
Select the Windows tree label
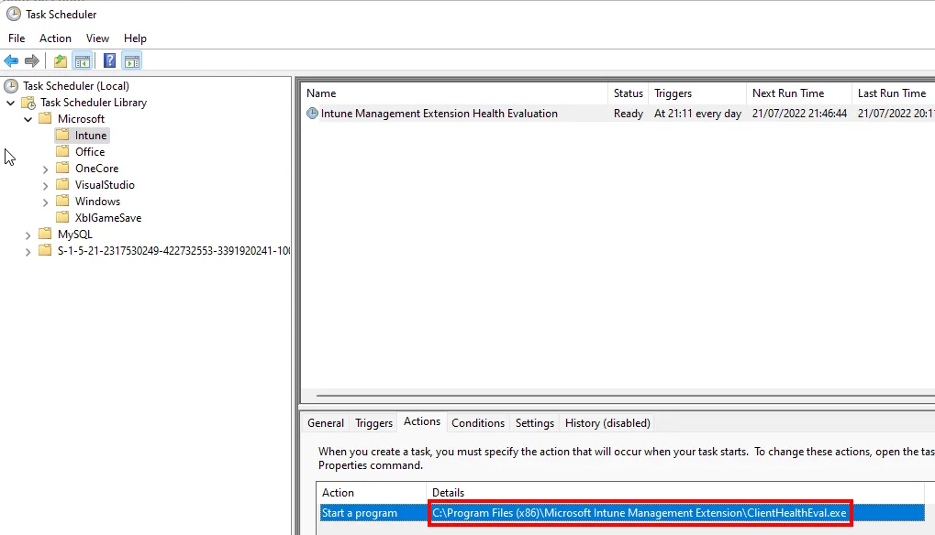pyautogui.click(x=98, y=202)
